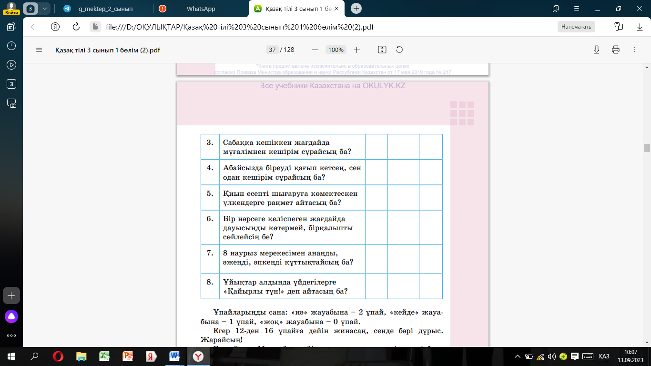Open File Explorer from the taskbar

pos(81,356)
